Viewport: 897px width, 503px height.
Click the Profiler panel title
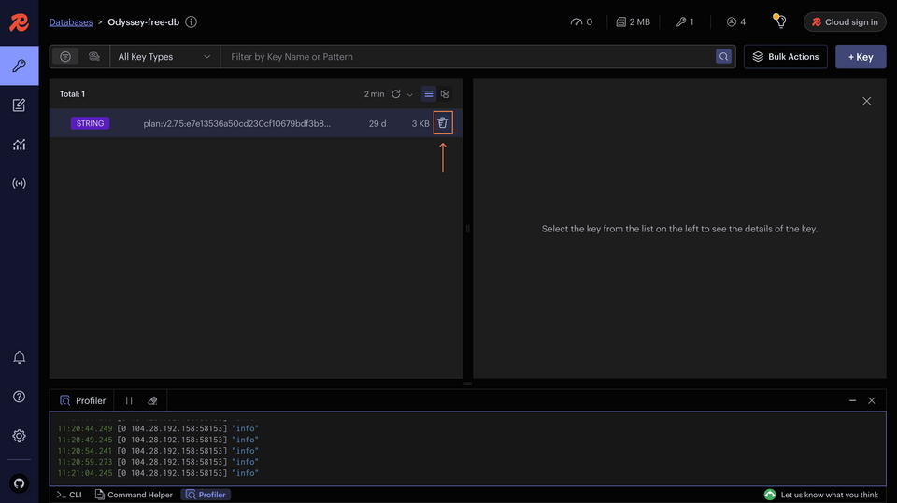click(83, 400)
